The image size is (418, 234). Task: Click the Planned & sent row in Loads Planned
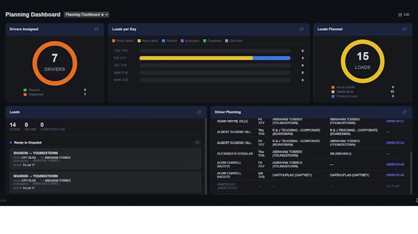tap(363, 96)
